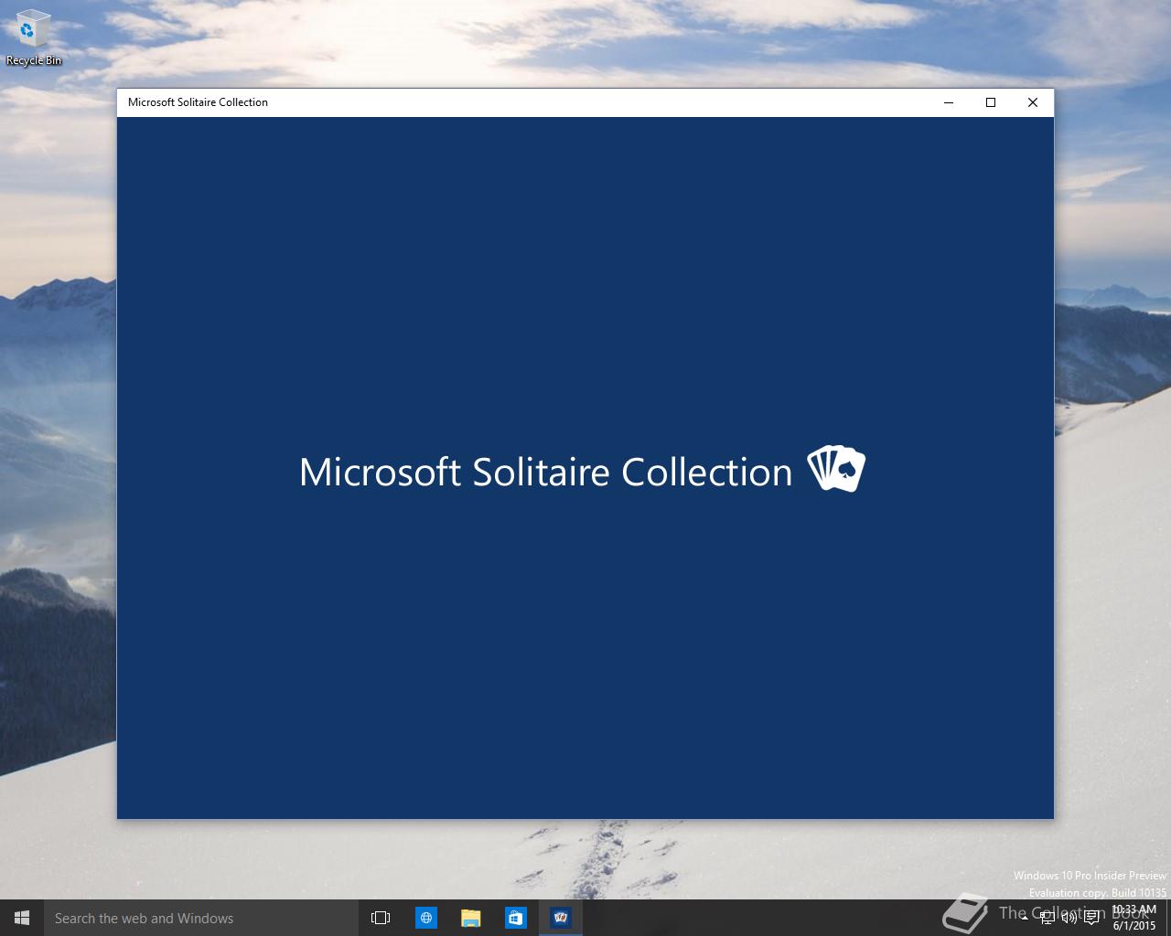Close the Microsoft Solitaire Collection window
The height and width of the screenshot is (936, 1171).
[x=1033, y=102]
